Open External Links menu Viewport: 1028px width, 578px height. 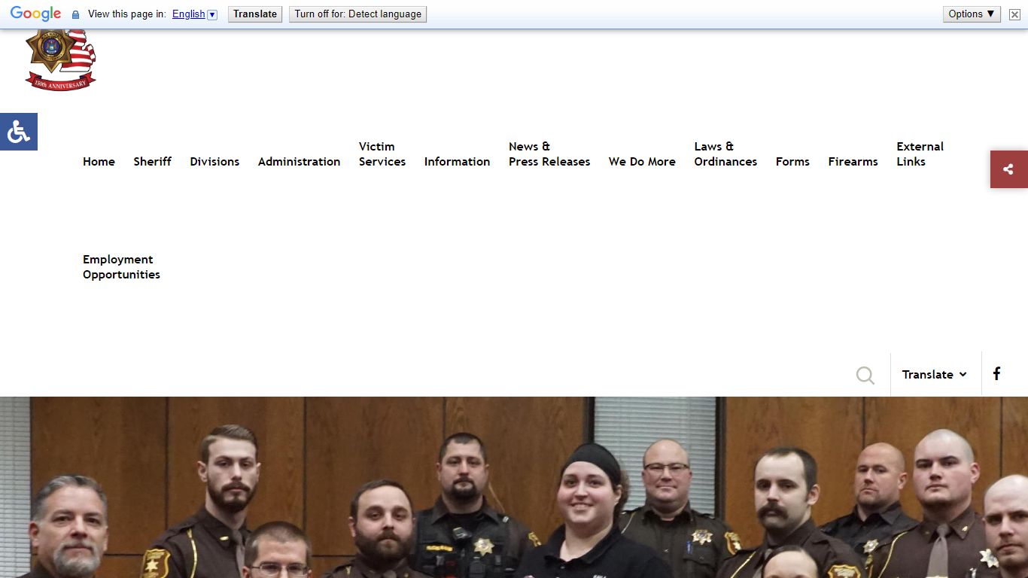point(920,154)
